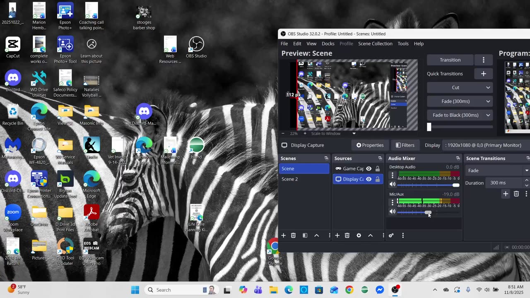Open Desktop Audio options three-dot menu
530x298 pixels.
click(393, 175)
